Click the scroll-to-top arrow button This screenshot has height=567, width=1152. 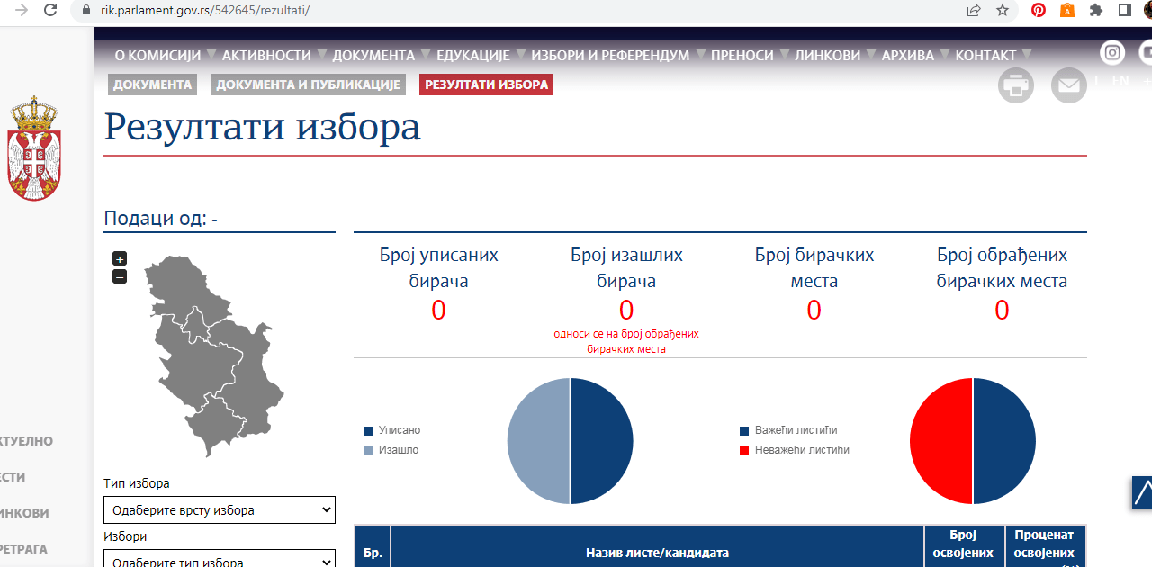1141,492
